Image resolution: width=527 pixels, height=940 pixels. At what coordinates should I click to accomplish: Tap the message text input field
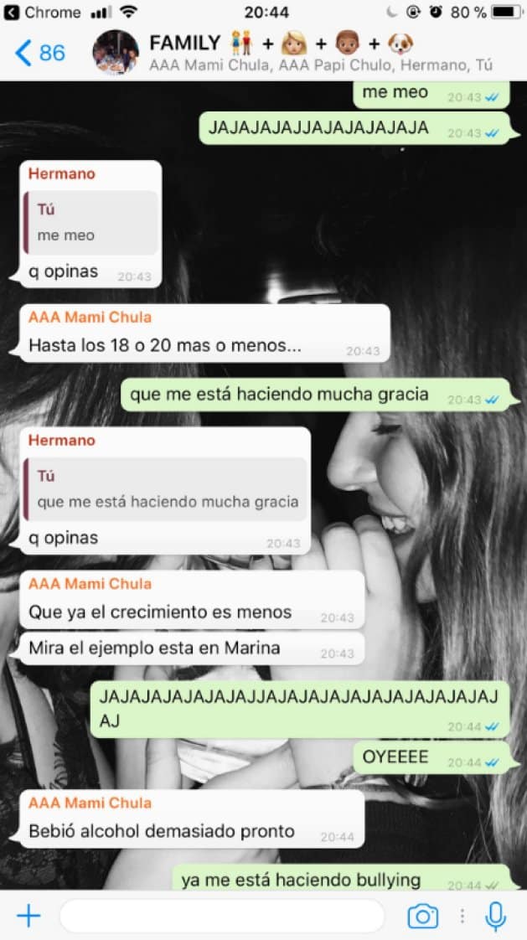point(222,916)
